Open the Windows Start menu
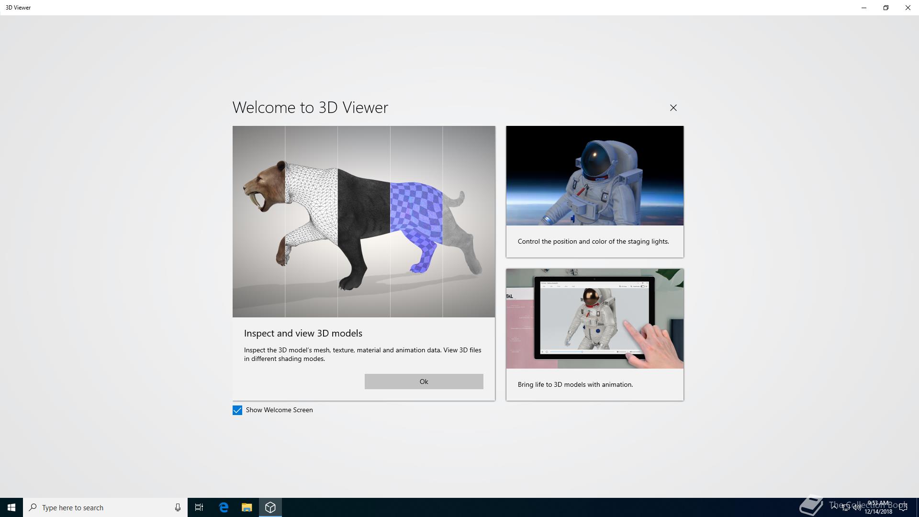The image size is (919, 517). coord(11,507)
